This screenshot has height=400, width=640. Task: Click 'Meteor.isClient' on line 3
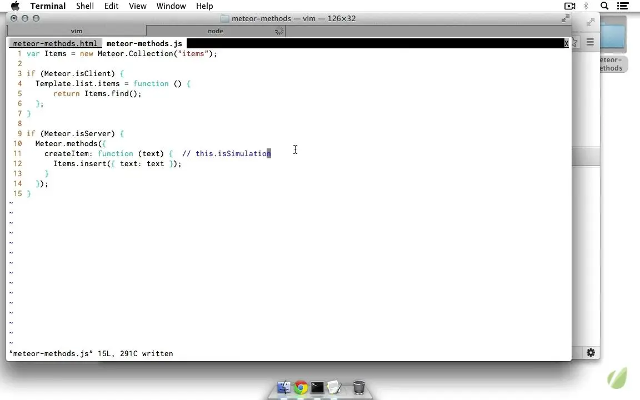click(78, 73)
